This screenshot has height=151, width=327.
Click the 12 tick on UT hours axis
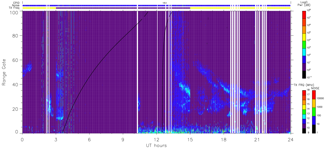[157, 139]
